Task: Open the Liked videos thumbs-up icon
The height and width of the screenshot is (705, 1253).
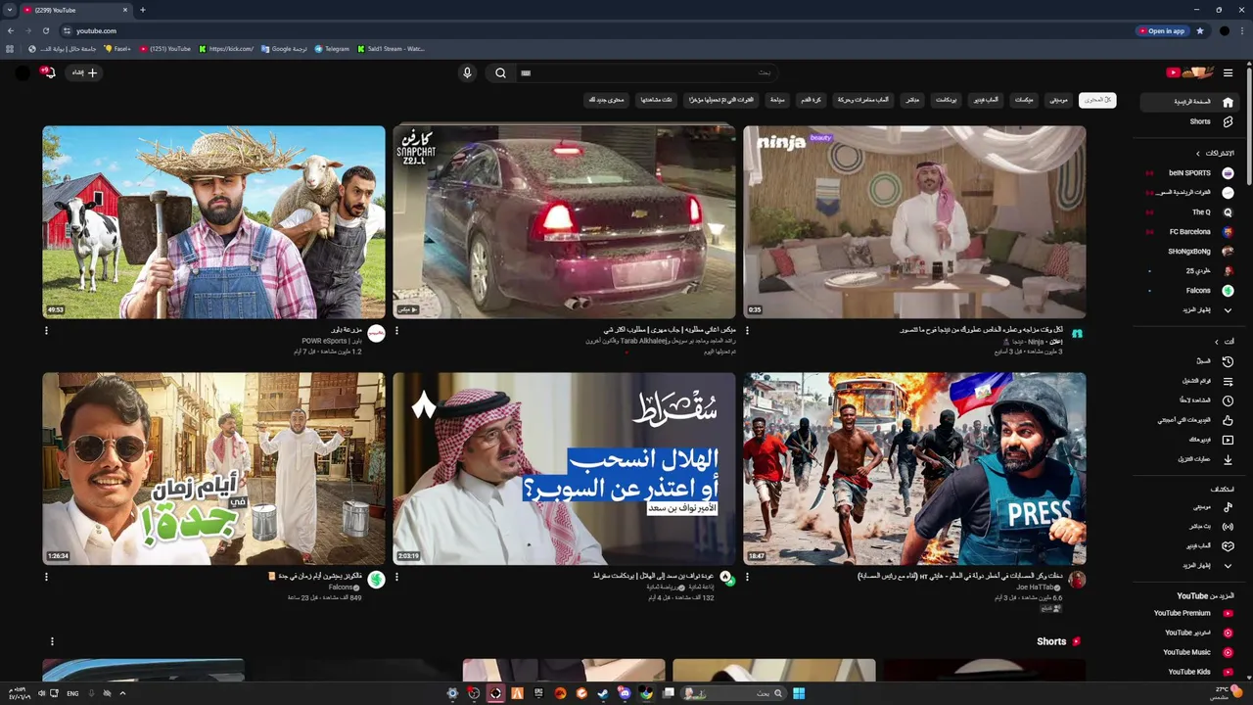Action: pyautogui.click(x=1228, y=420)
